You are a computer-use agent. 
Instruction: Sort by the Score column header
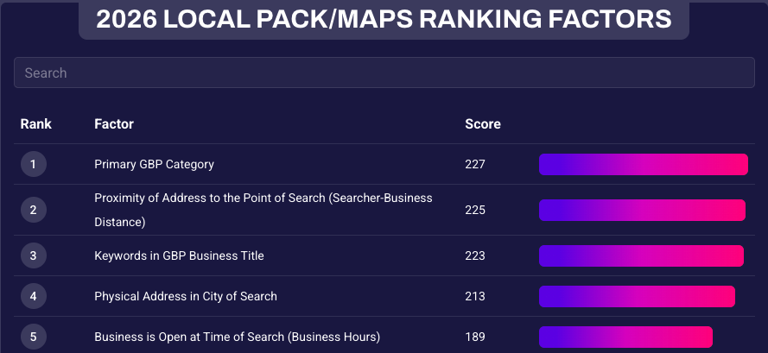(483, 124)
